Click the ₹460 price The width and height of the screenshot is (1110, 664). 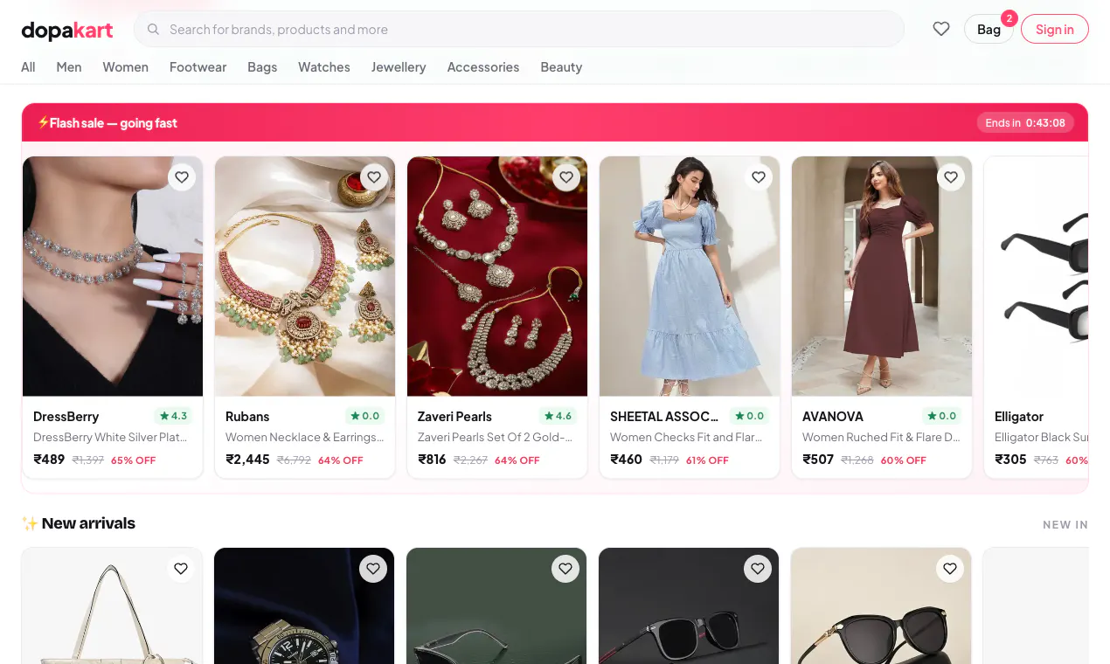626,460
